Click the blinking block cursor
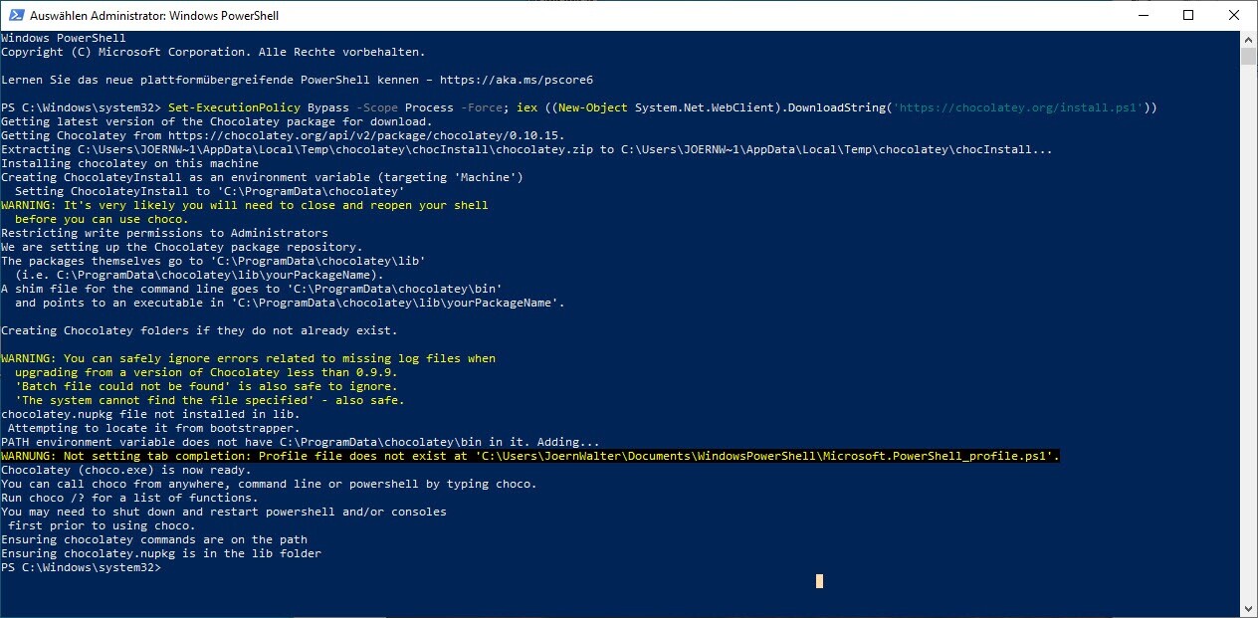The width and height of the screenshot is (1258, 618). (819, 581)
